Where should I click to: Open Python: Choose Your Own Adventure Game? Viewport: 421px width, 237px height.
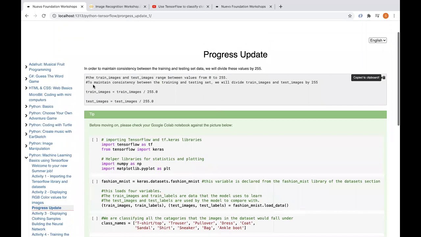(x=50, y=116)
